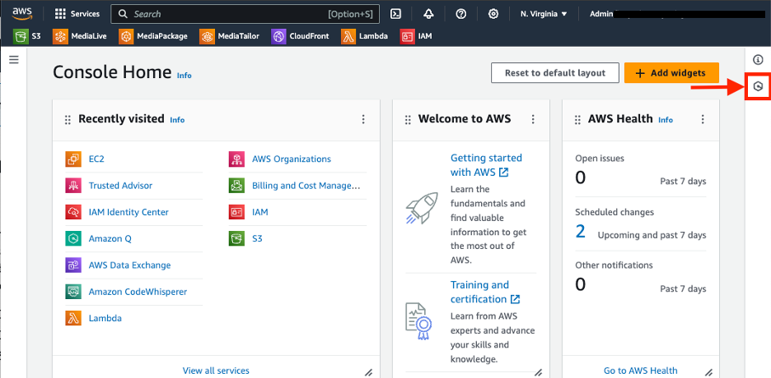Click the View all services link
The image size is (771, 378).
tap(216, 371)
